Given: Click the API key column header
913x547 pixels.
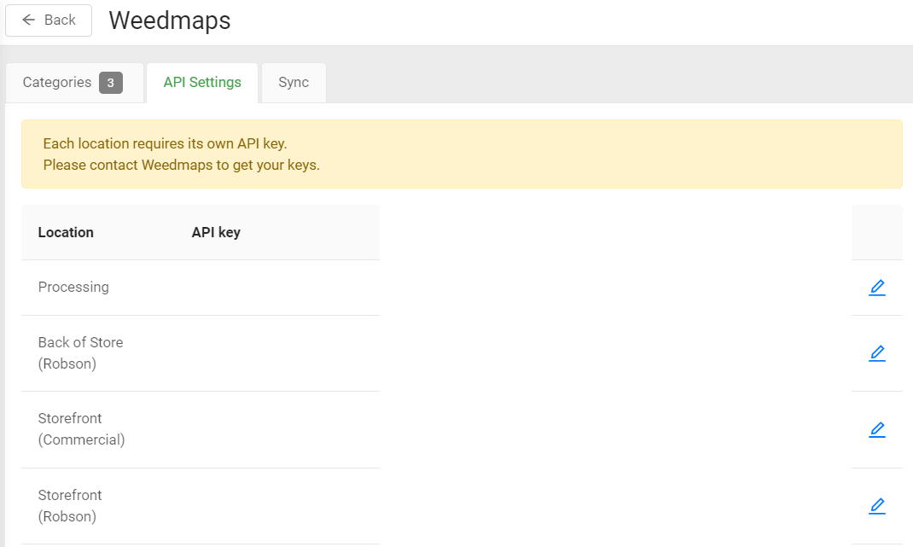Looking at the screenshot, I should [x=216, y=232].
